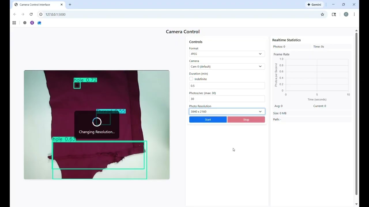Click the browser forward arrow
The height and width of the screenshot is (207, 369).
pos(23,14)
